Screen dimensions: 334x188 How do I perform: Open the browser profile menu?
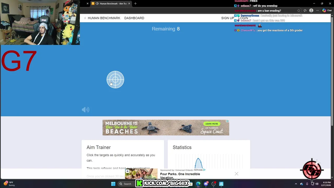pos(311,11)
